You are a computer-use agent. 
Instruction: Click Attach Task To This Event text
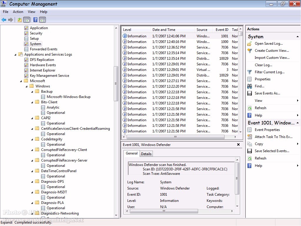tap(274, 137)
